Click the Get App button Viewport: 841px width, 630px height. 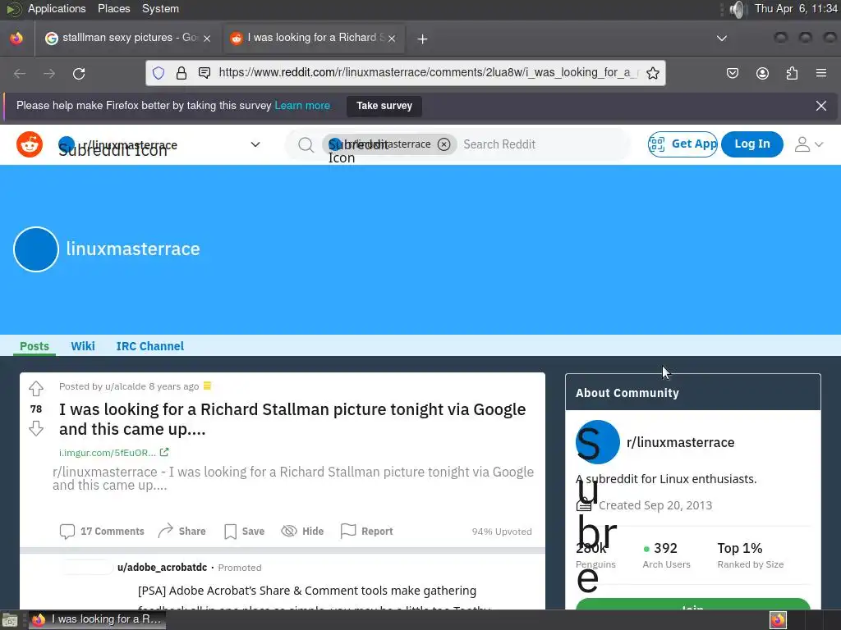tap(682, 144)
